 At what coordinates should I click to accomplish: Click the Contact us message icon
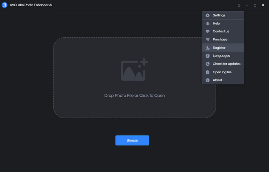(208, 31)
